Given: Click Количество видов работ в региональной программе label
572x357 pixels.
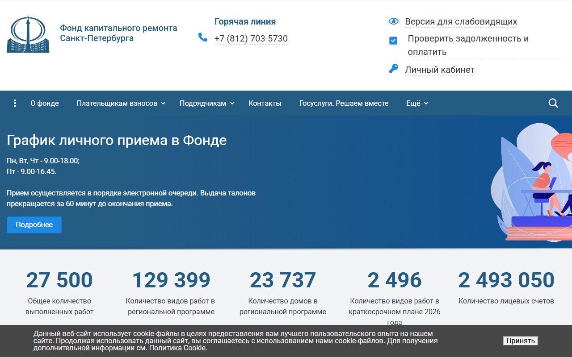Looking at the screenshot, I should click(171, 307).
